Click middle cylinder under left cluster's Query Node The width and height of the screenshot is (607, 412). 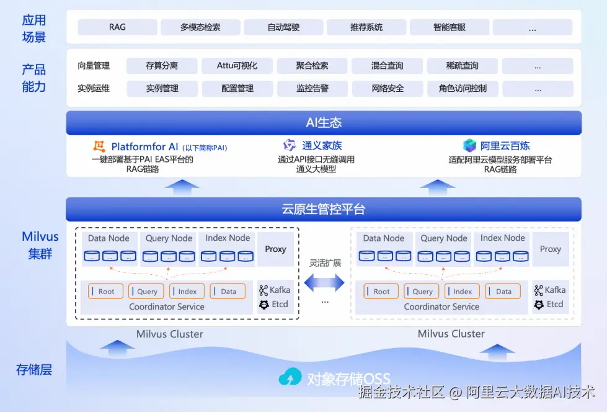pos(169,256)
